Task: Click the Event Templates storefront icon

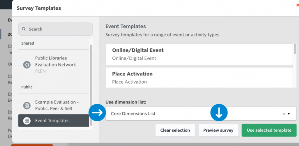Action: pos(27,121)
